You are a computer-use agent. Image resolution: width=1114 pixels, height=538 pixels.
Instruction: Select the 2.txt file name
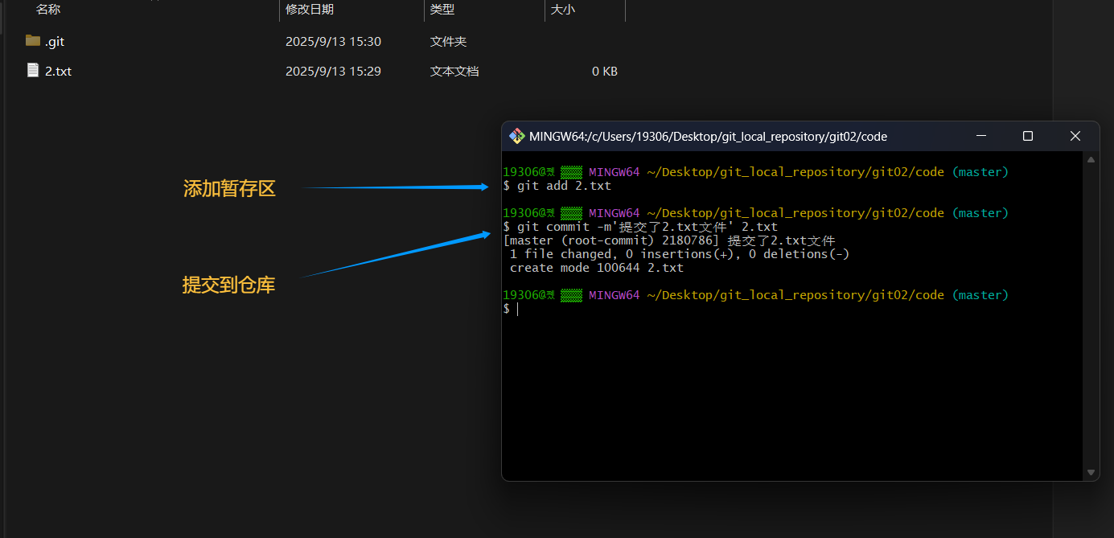click(58, 71)
